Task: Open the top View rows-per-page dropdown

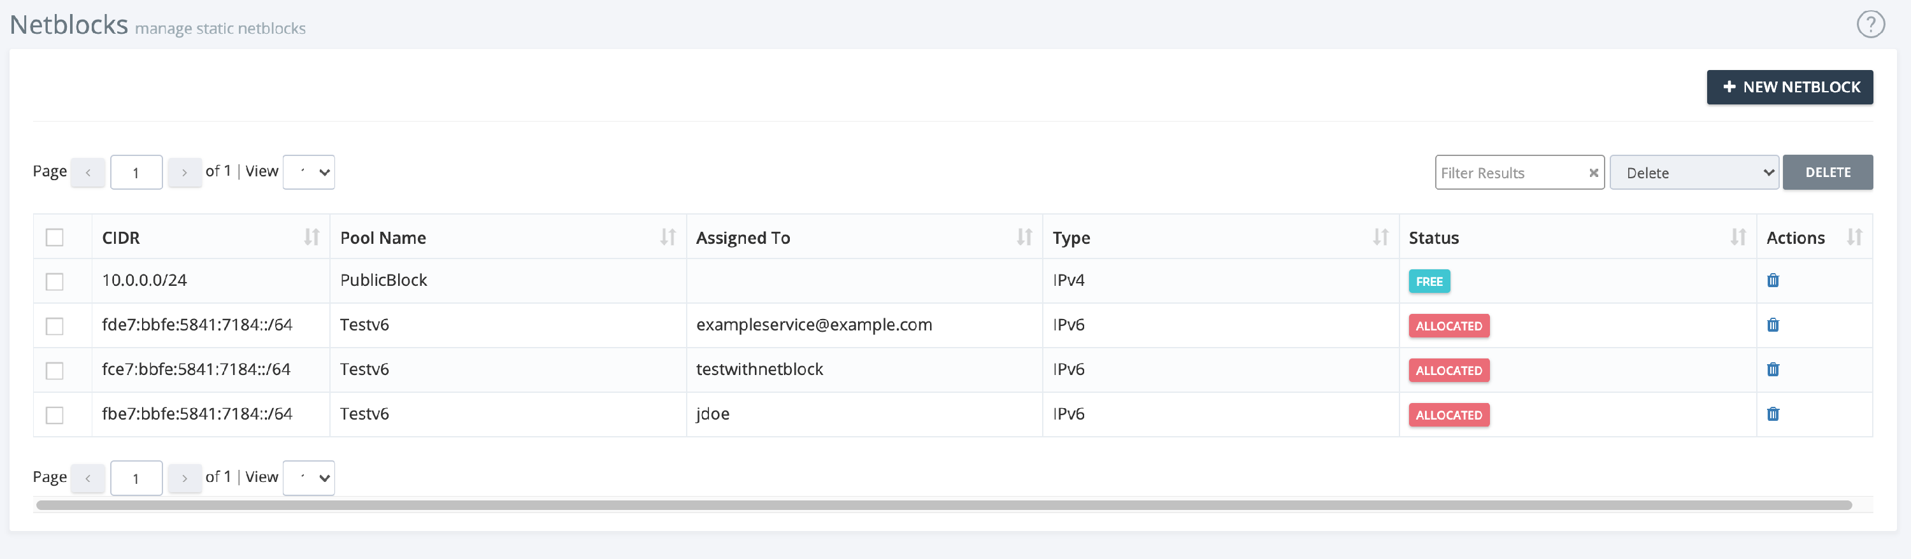Action: (x=308, y=172)
